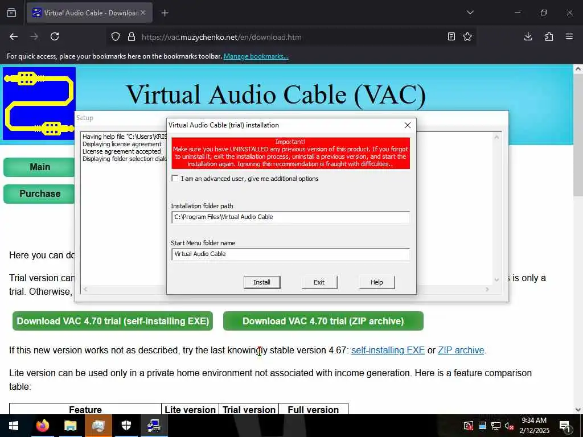Open the Firefox downloads panel
Image resolution: width=583 pixels, height=437 pixels.
[528, 36]
